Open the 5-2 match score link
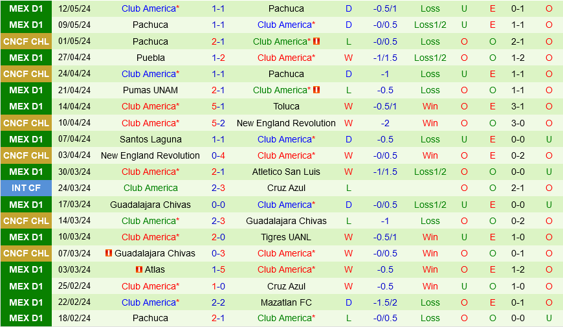The height and width of the screenshot is (327, 563). coord(218,123)
